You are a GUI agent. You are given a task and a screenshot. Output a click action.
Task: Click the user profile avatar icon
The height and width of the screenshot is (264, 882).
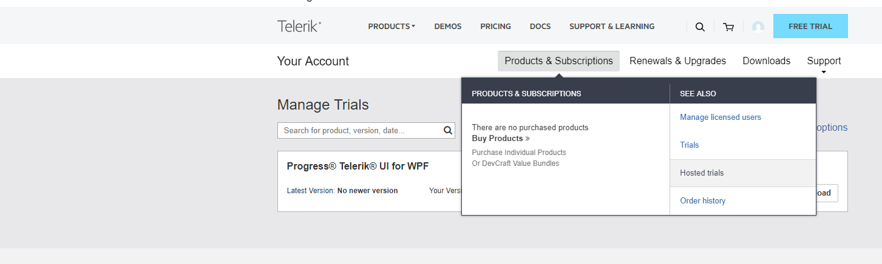click(x=758, y=27)
